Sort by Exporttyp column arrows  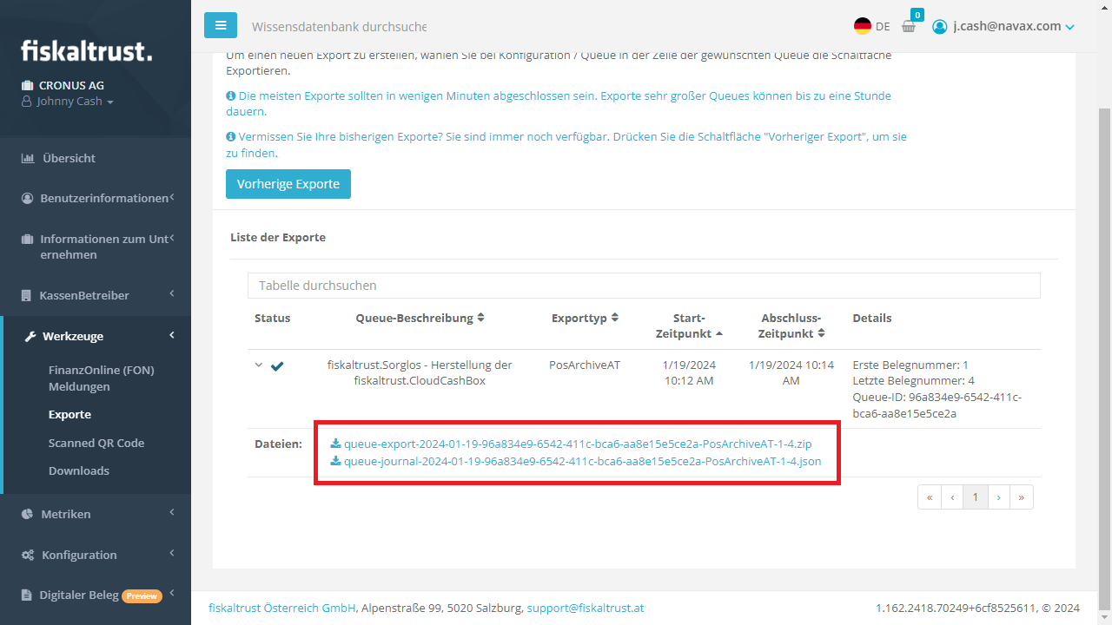click(614, 318)
